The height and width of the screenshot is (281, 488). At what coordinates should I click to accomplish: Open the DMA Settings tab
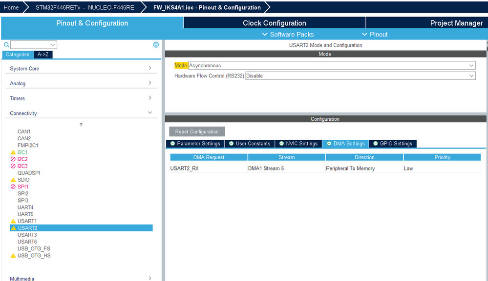point(345,144)
